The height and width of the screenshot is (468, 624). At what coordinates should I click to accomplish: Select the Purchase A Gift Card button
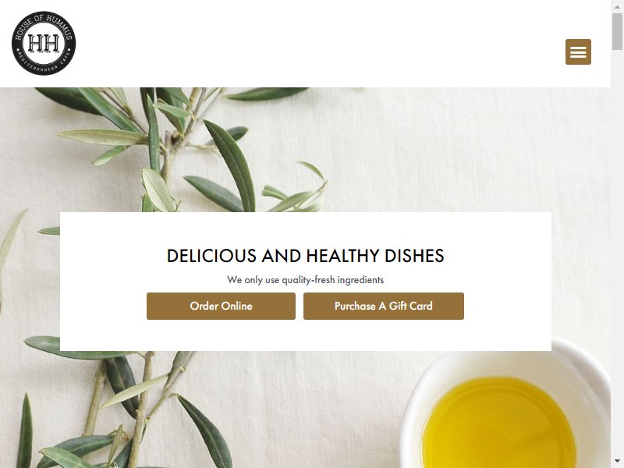pos(384,306)
